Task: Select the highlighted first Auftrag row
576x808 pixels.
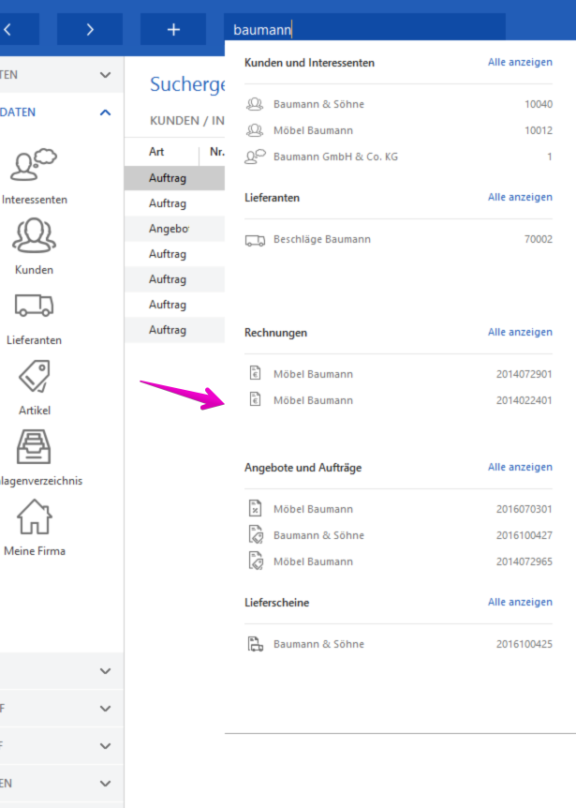Action: tap(174, 178)
